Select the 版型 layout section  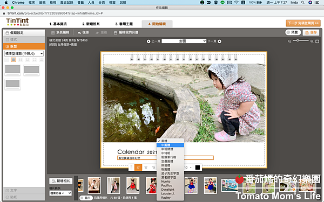pos(24,46)
